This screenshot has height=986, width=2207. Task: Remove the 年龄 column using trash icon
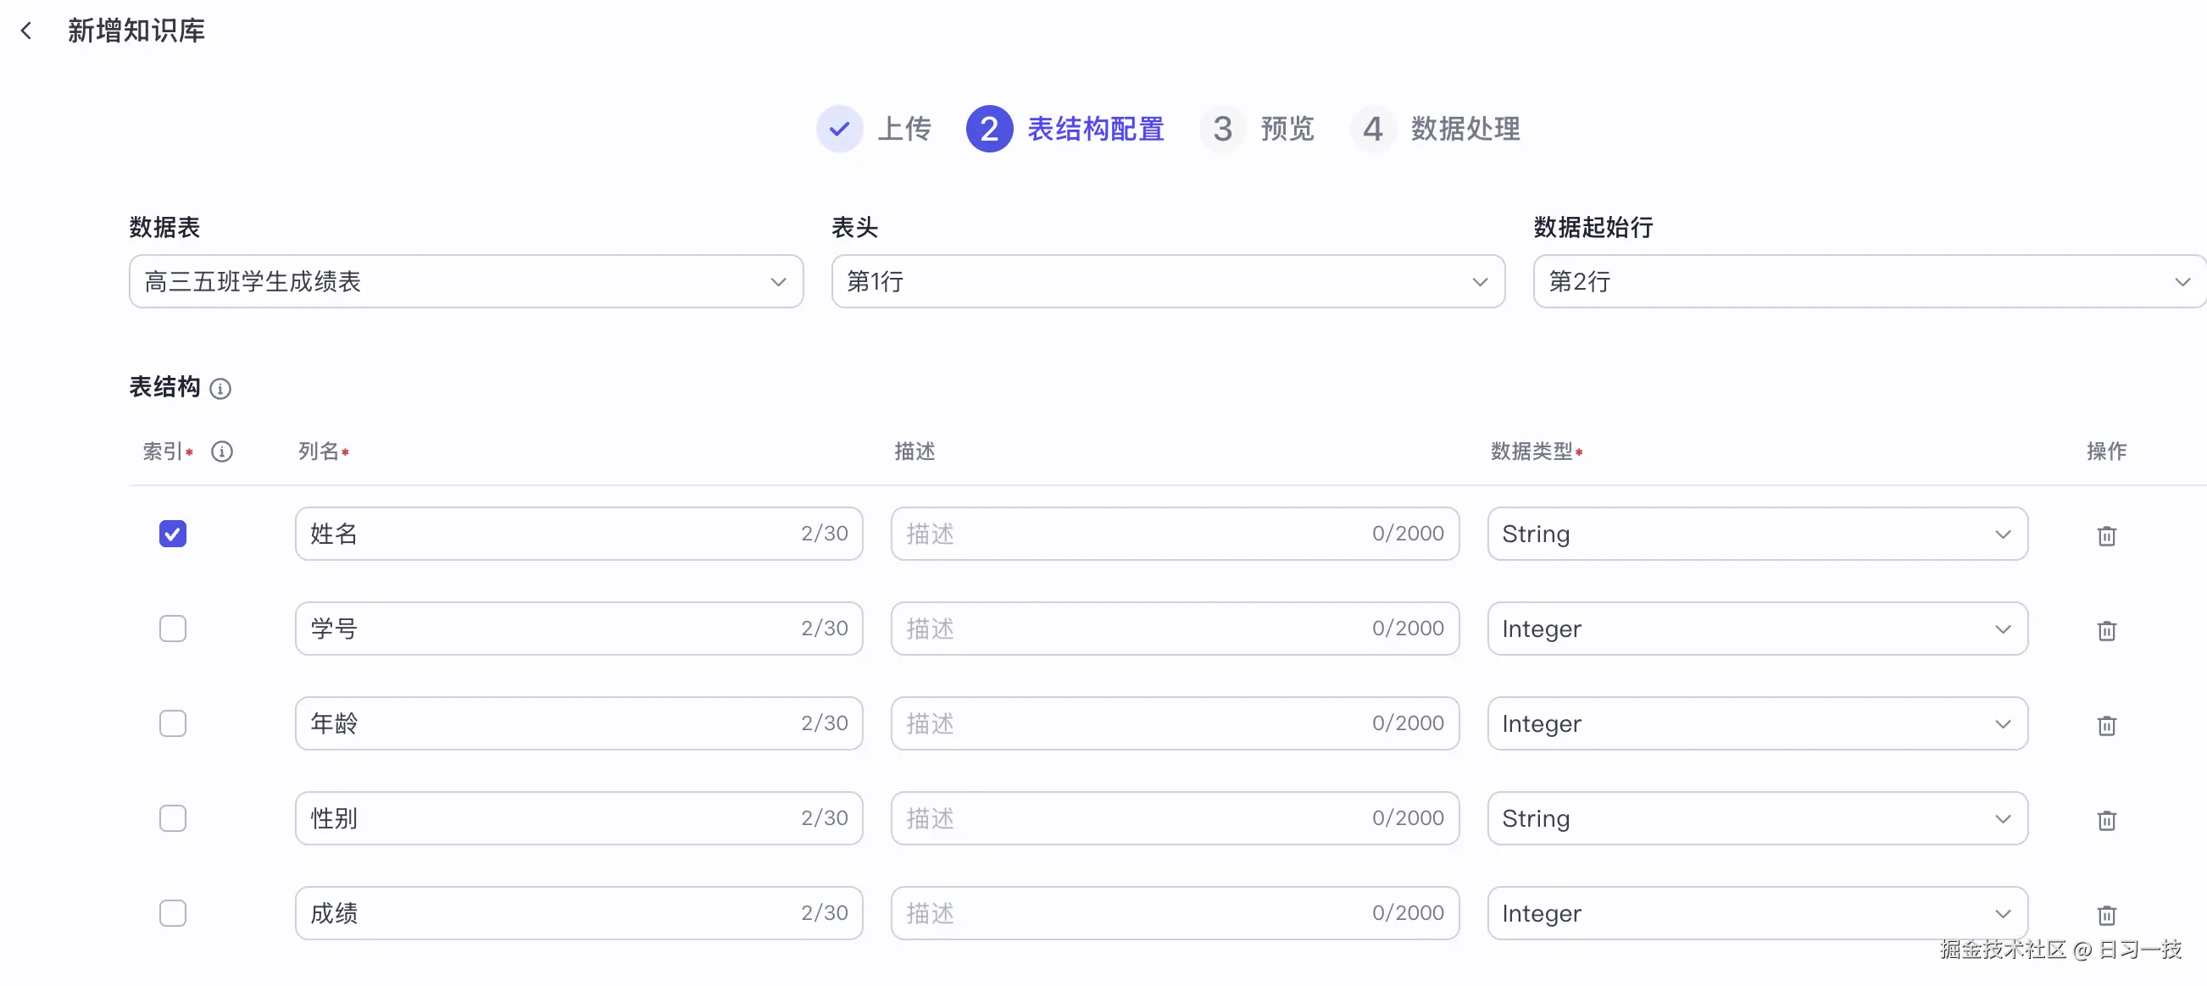tap(2107, 726)
